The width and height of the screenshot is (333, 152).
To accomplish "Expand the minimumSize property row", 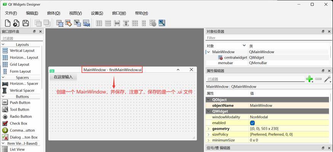I will pyautogui.click(x=208, y=140).
